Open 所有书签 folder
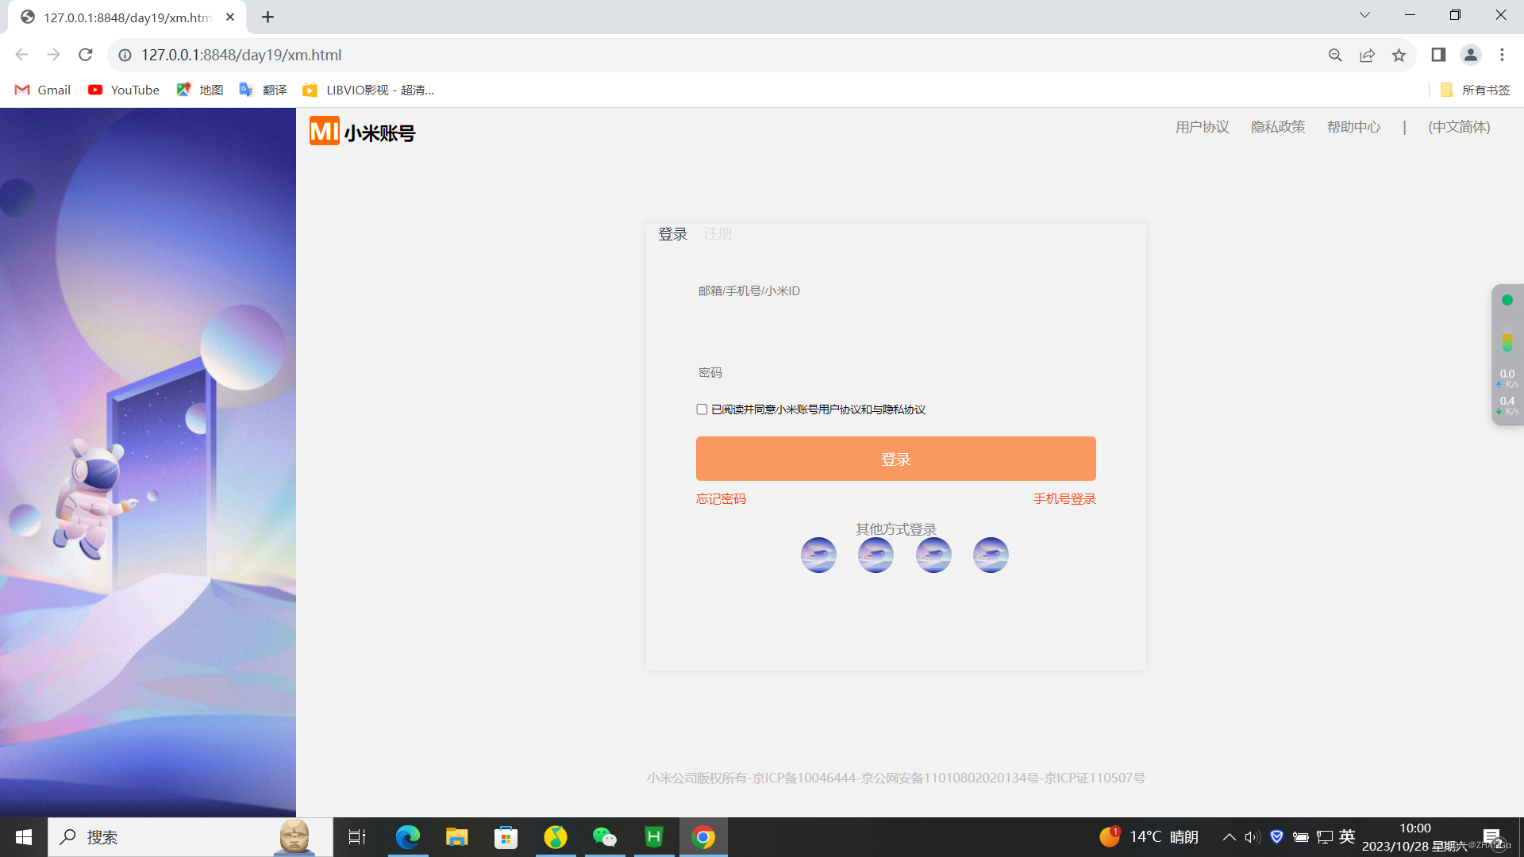 tap(1475, 90)
